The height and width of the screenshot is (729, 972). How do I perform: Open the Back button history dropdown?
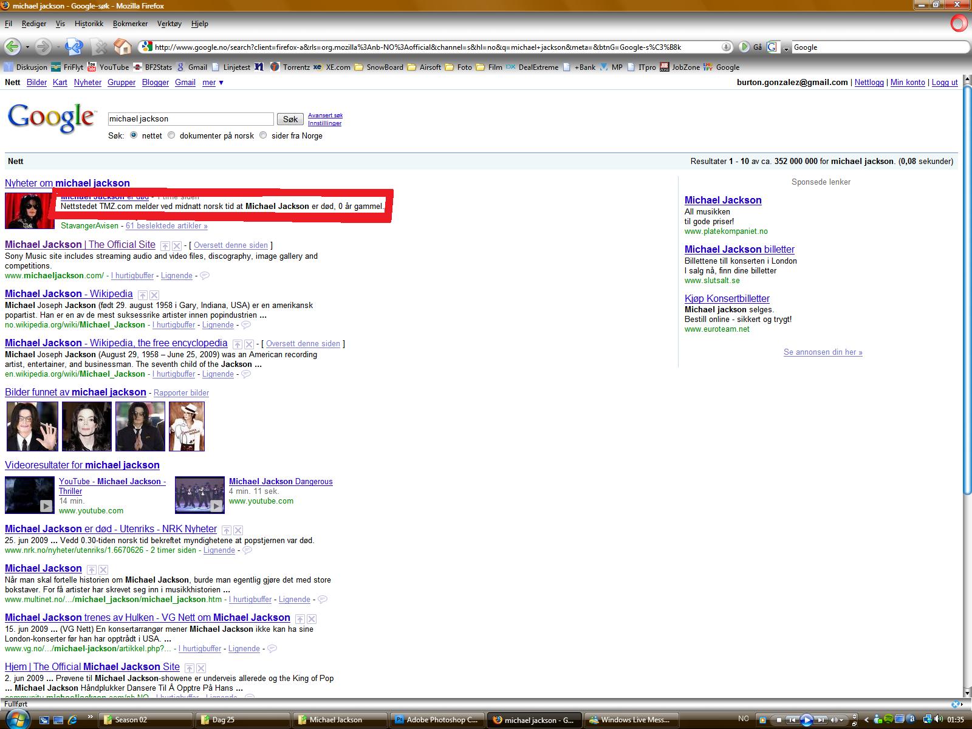(27, 47)
